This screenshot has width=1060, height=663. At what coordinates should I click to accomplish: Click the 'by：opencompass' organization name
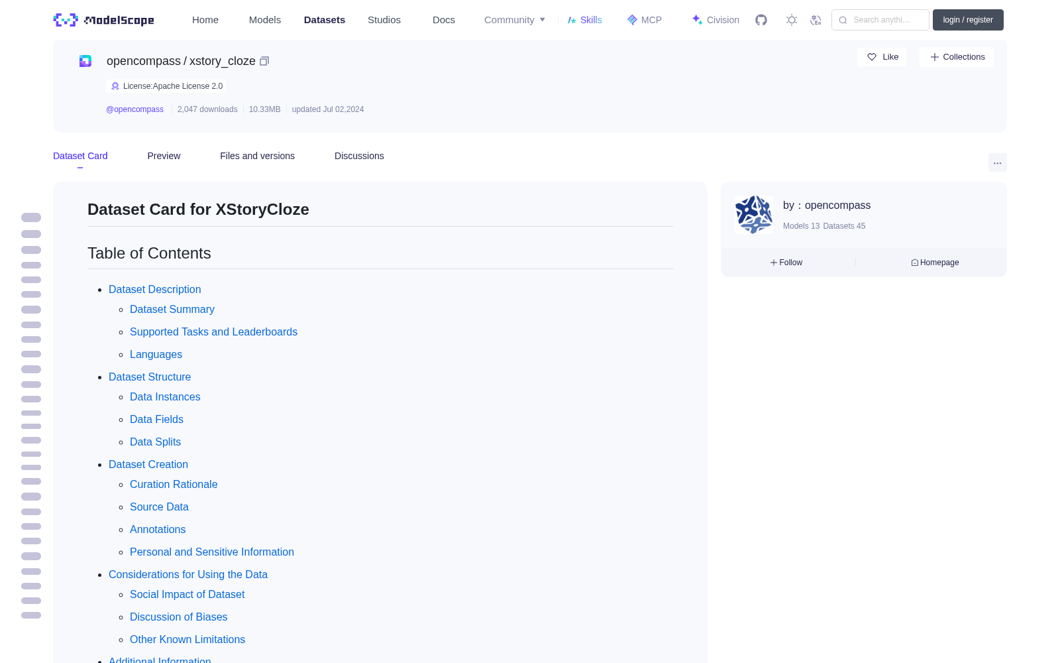click(827, 206)
